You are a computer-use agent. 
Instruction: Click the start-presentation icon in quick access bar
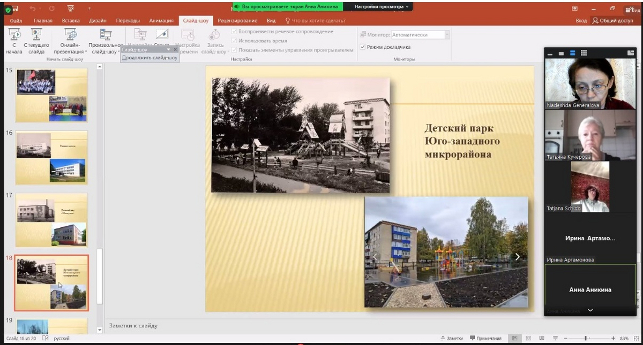coord(71,9)
